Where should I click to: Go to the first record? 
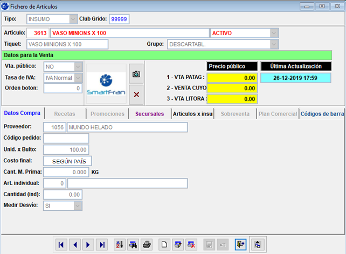[61, 245]
